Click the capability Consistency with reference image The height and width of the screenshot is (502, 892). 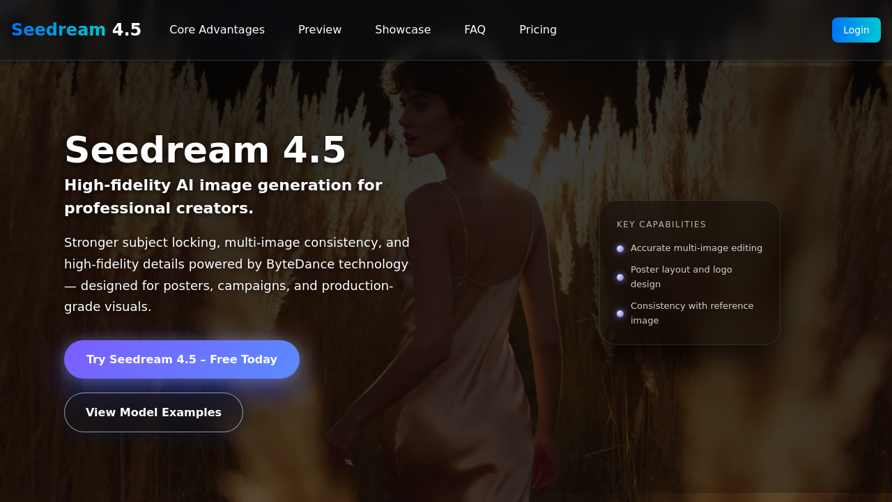tap(691, 312)
